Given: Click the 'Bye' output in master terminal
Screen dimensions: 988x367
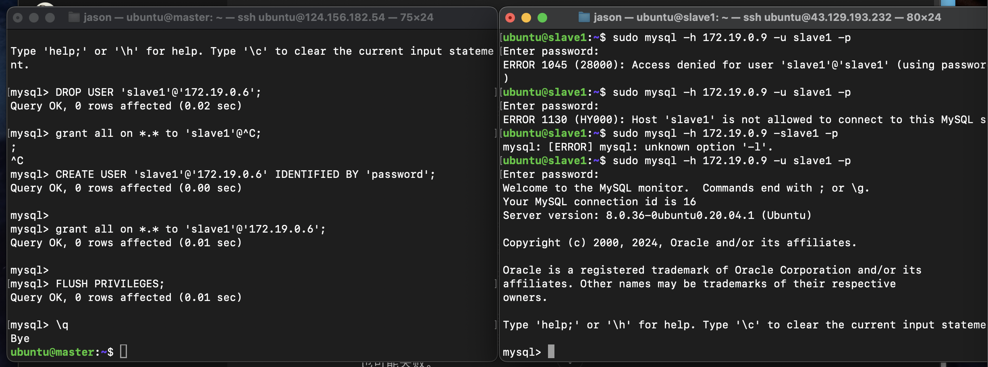Looking at the screenshot, I should pos(20,338).
